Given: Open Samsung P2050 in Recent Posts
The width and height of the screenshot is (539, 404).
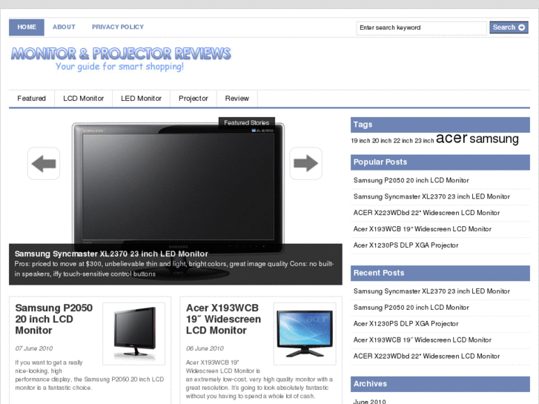Looking at the screenshot, I should tap(411, 308).
